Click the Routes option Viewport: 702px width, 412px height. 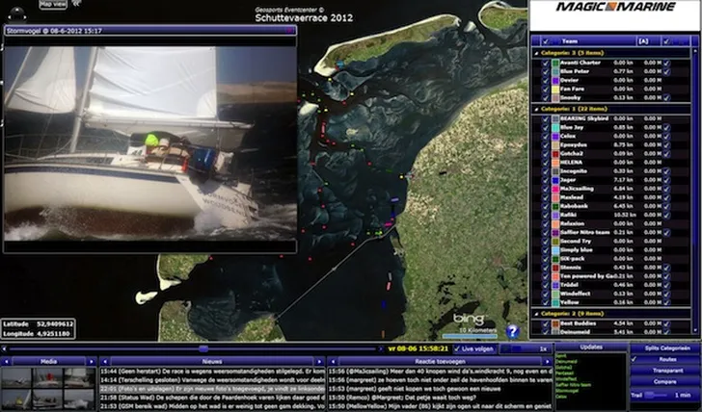coord(666,358)
